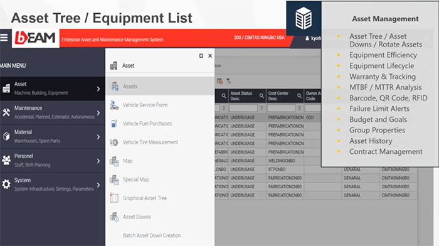Click the STPCNBO cost center cell
The image size is (439, 246).
pyautogui.click(x=285, y=169)
